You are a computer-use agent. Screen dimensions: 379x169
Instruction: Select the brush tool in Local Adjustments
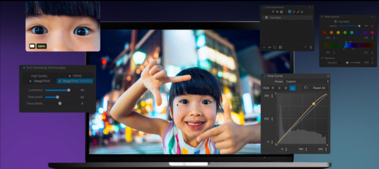coord(298,12)
